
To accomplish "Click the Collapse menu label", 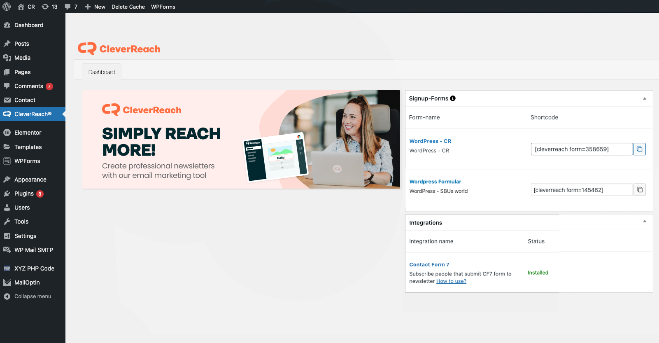I will point(33,296).
